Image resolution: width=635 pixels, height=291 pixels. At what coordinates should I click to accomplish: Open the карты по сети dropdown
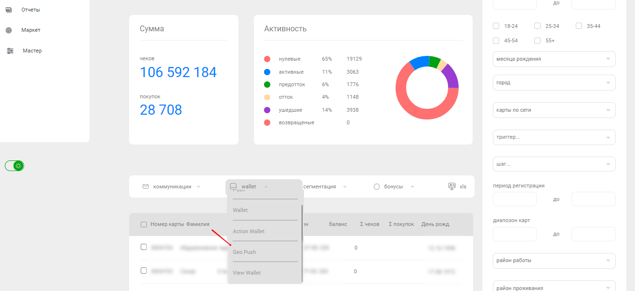point(555,110)
